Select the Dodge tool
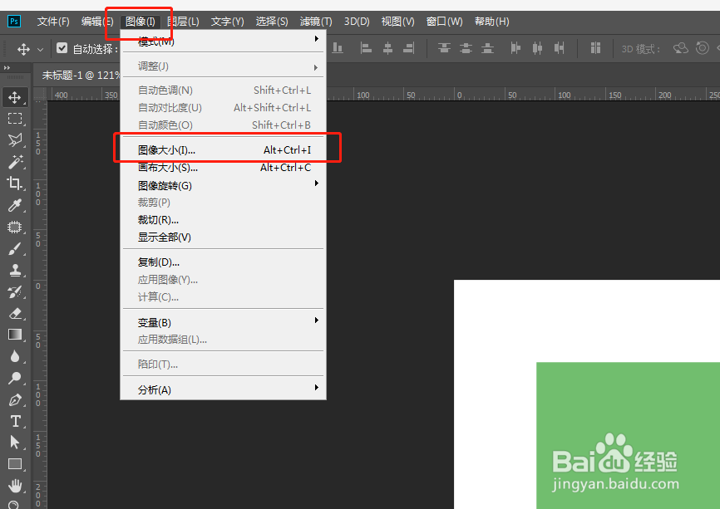 15,378
